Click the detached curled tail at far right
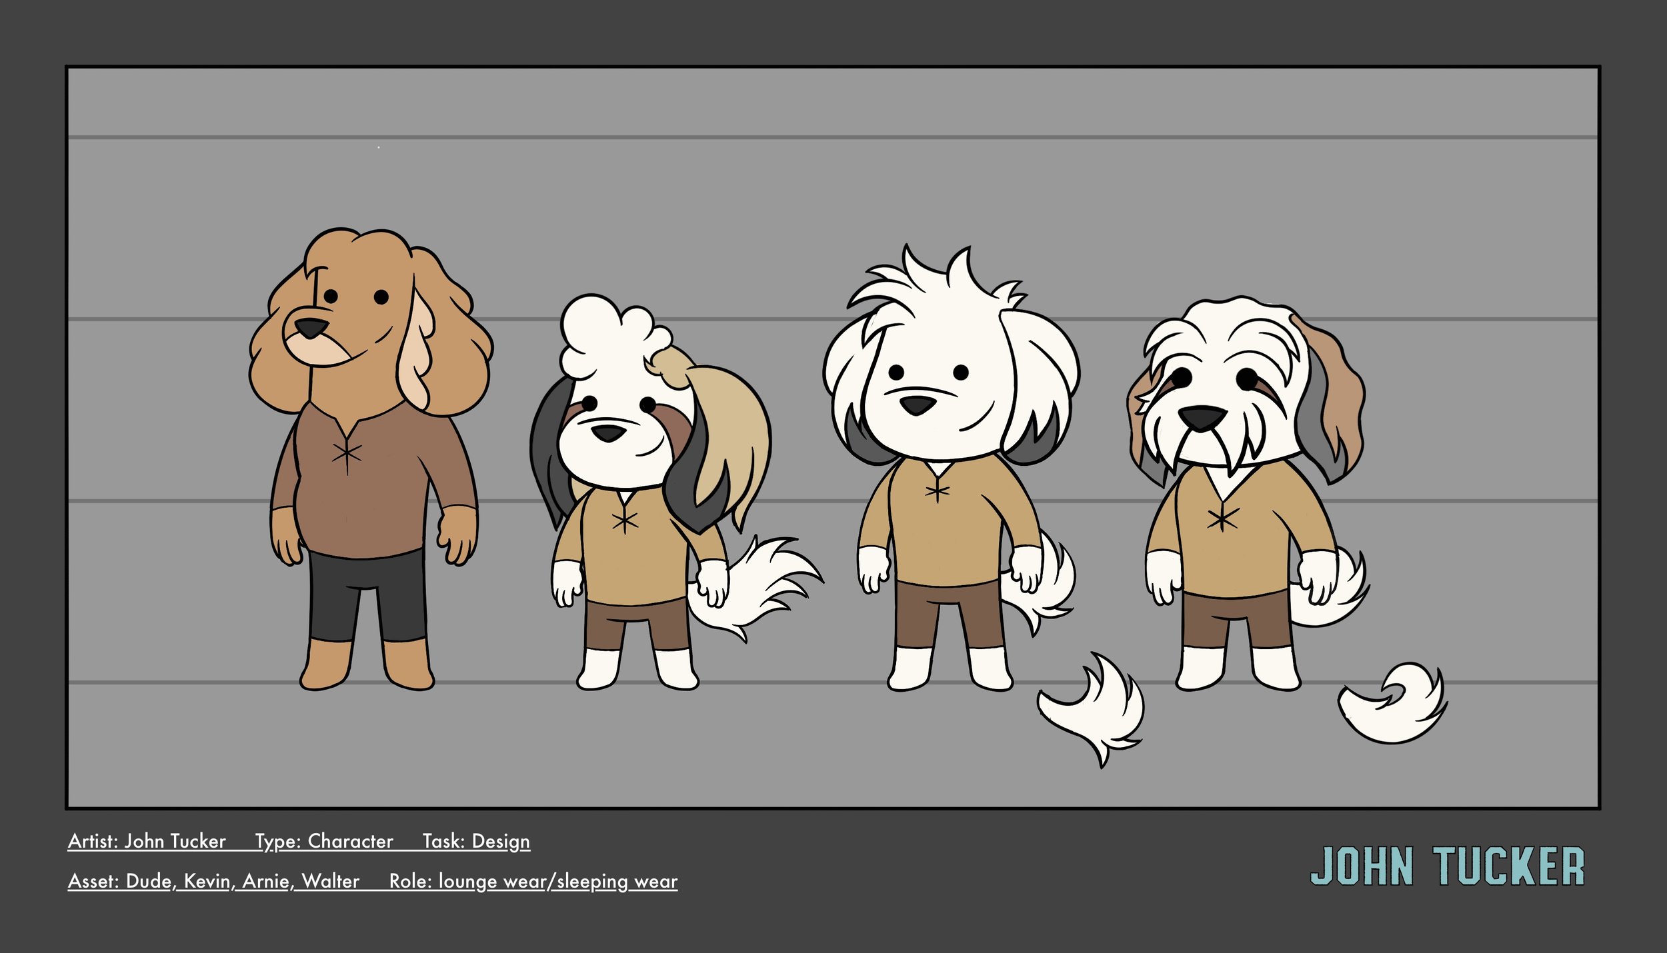 [x=1393, y=704]
